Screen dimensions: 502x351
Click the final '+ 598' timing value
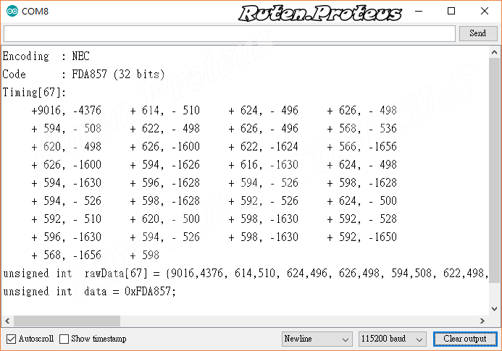point(145,255)
